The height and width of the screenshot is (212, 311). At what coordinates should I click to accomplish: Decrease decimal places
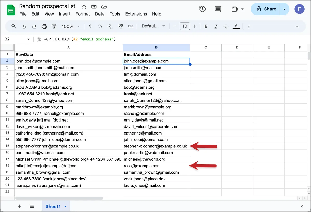pyautogui.click(x=110, y=26)
